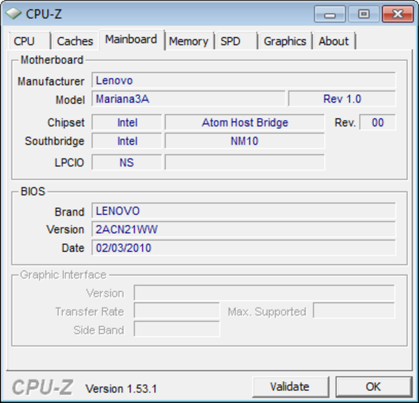Click the BIOS Version 2ACN21WW field

[x=243, y=229]
